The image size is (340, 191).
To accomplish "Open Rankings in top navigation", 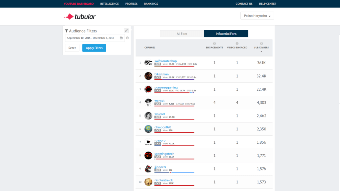I will tap(151, 4).
